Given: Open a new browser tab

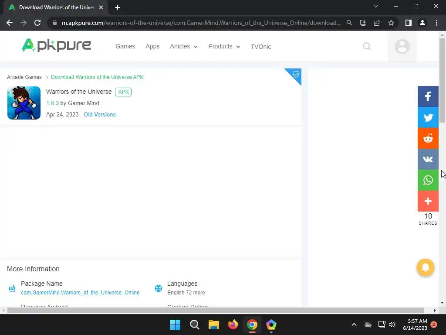Looking at the screenshot, I should pyautogui.click(x=118, y=7).
